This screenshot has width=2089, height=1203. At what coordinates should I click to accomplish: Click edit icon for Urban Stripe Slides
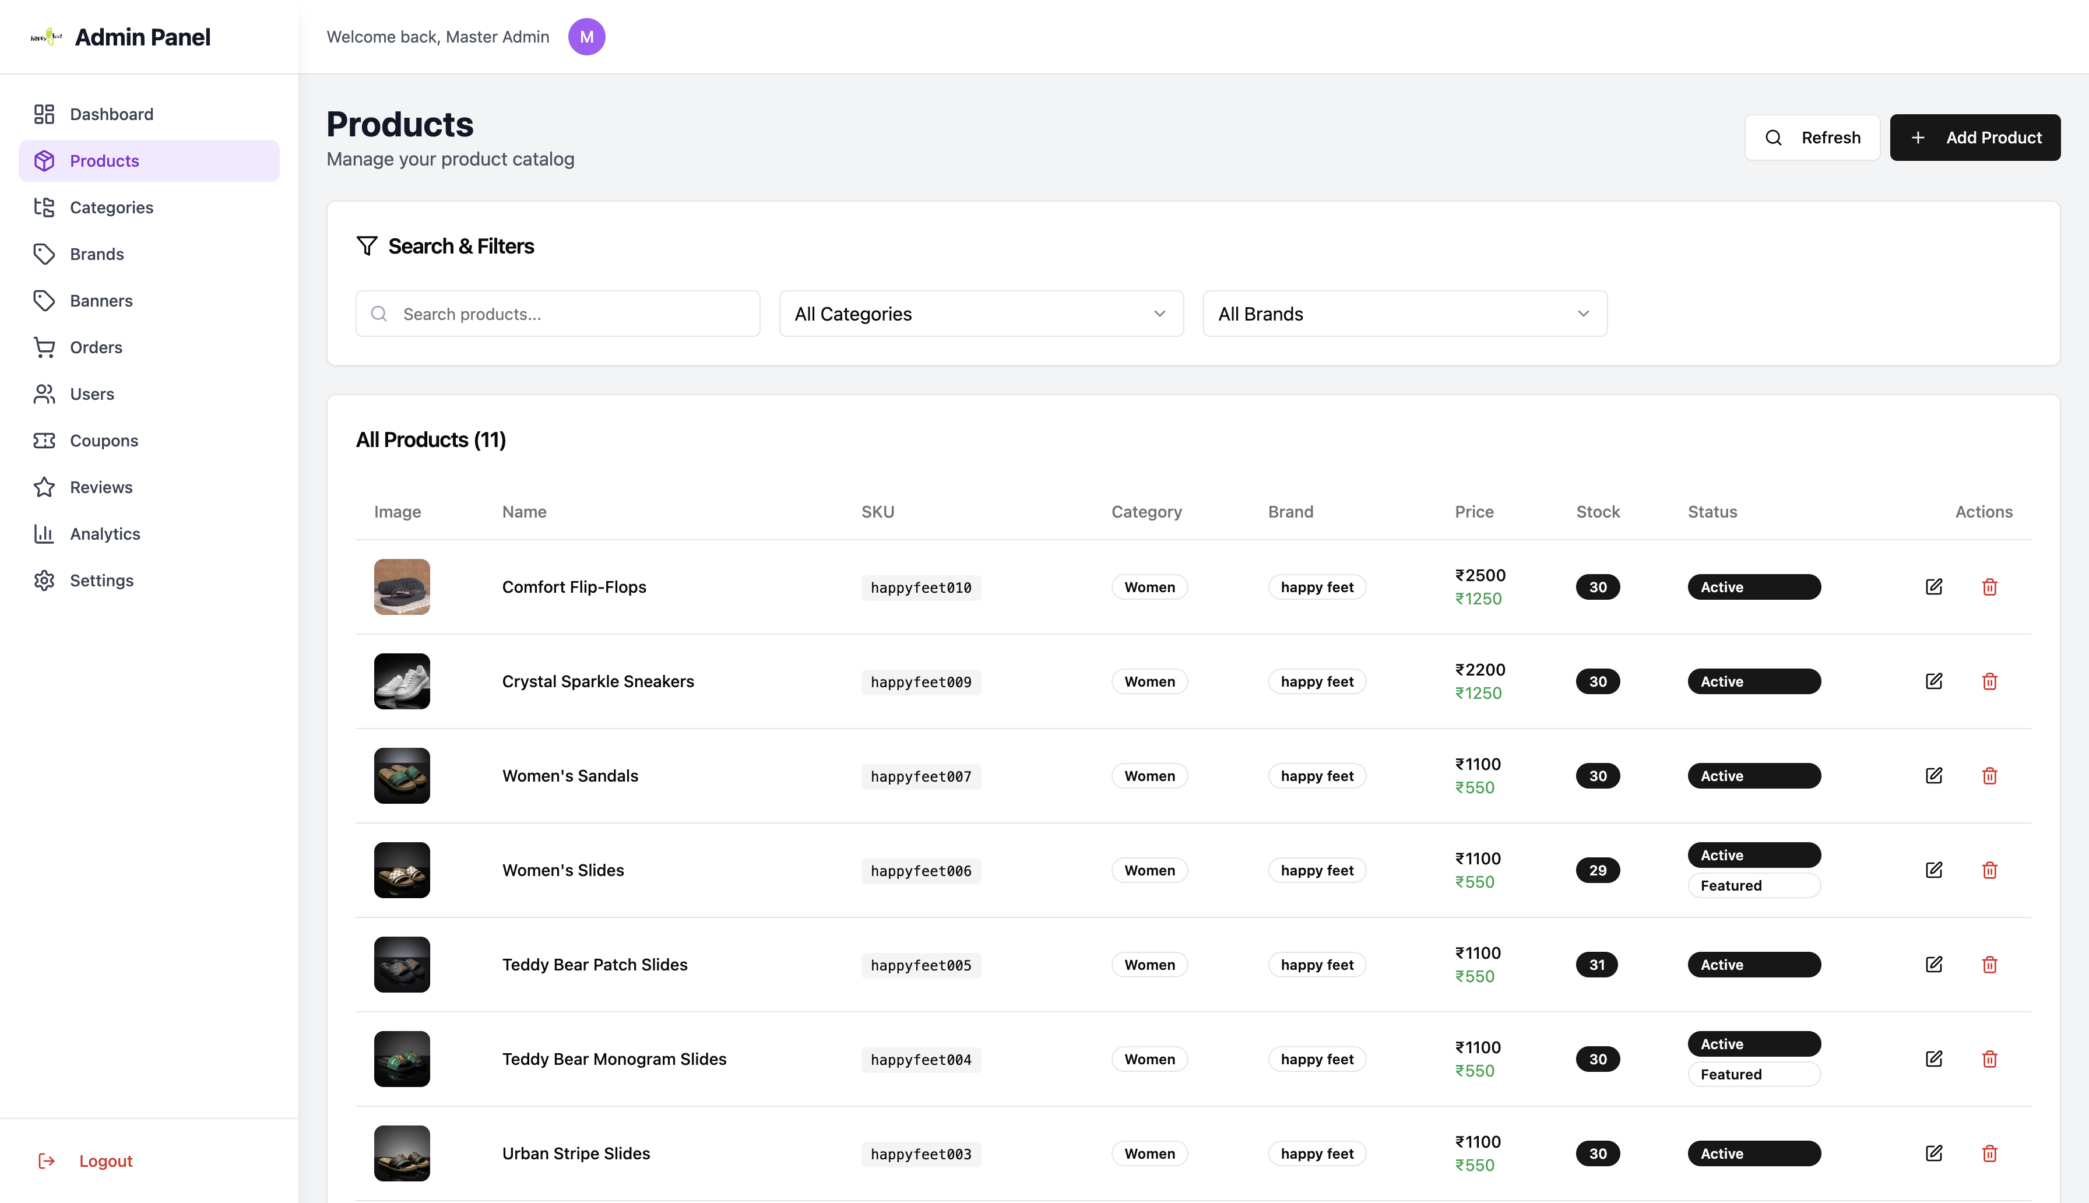point(1933,1153)
